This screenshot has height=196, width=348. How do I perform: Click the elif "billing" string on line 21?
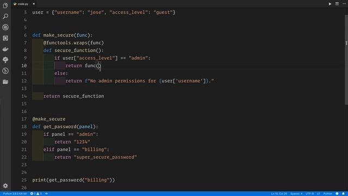94,149
